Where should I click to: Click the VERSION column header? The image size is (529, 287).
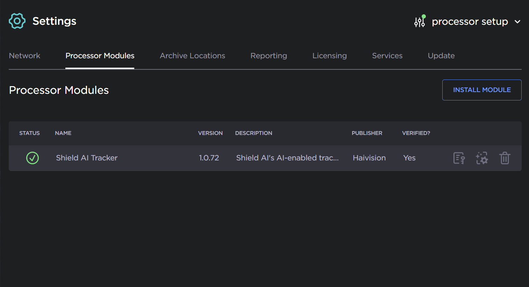coord(210,133)
